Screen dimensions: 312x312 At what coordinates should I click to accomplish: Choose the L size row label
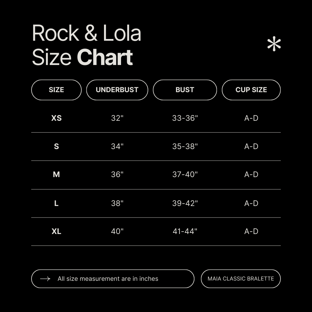pyautogui.click(x=56, y=203)
